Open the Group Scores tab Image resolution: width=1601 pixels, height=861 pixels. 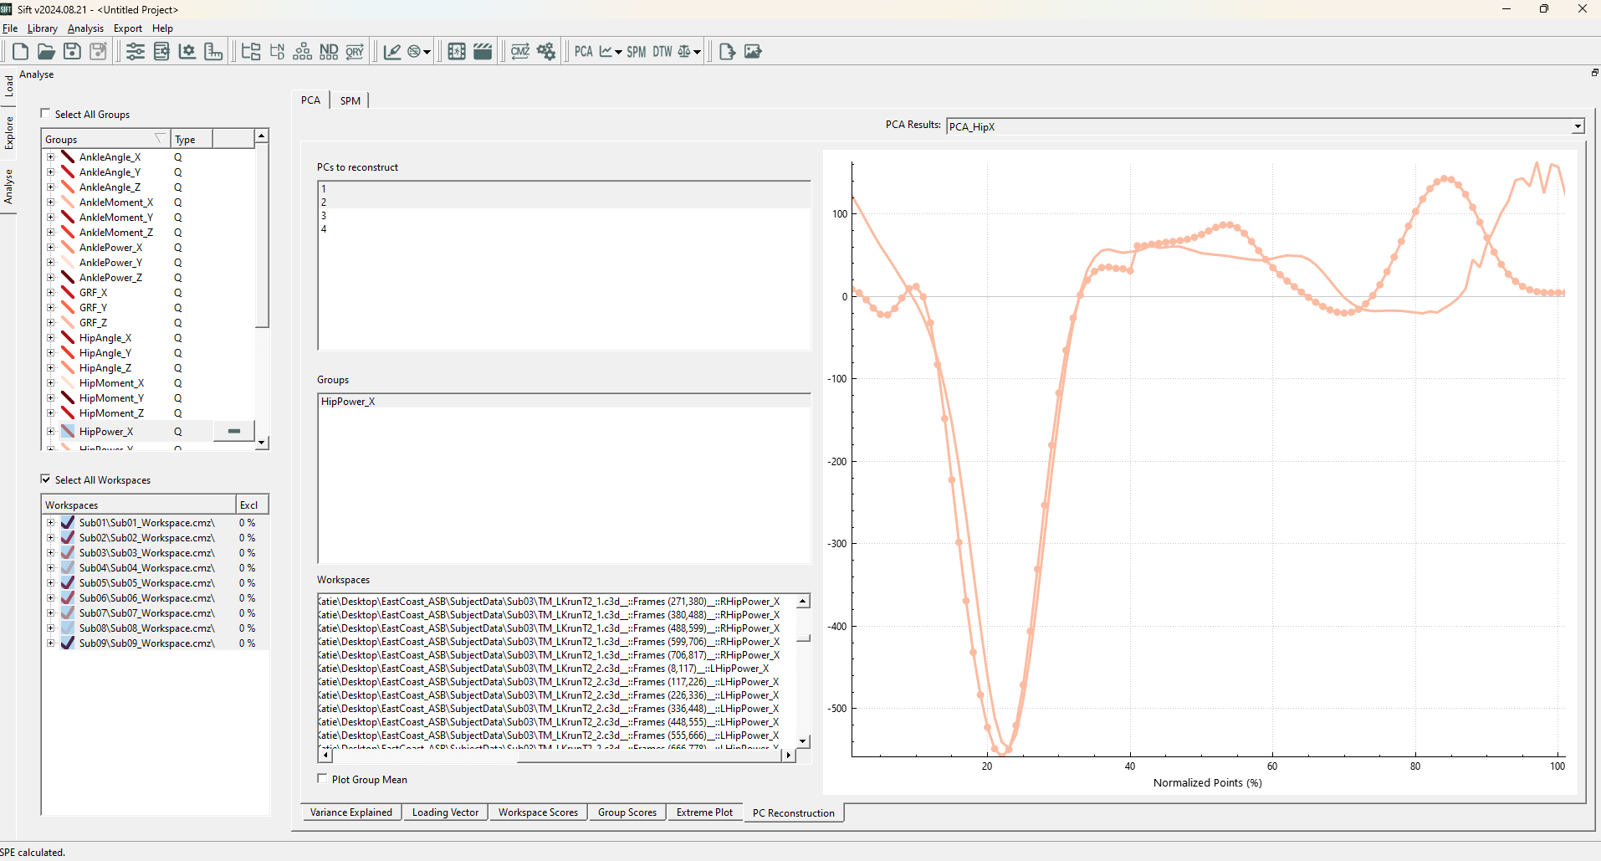point(627,812)
